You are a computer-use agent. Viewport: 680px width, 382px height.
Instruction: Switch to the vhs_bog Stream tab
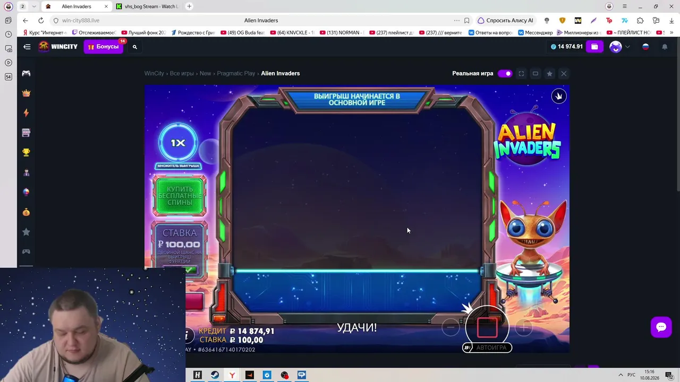(x=147, y=6)
